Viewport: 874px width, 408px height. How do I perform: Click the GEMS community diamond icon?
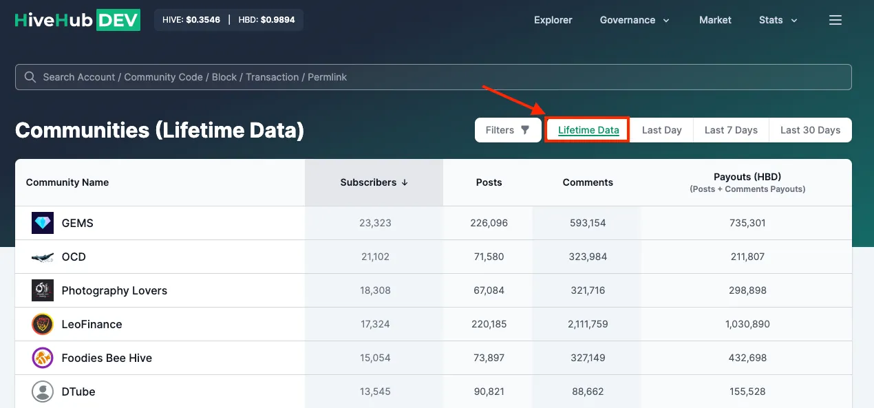[43, 223]
